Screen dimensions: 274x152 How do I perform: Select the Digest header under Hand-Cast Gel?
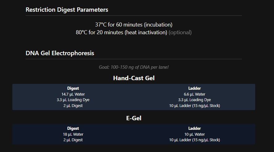pos(73,88)
